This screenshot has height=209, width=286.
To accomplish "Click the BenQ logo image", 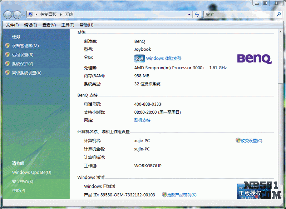I will 255,59.
